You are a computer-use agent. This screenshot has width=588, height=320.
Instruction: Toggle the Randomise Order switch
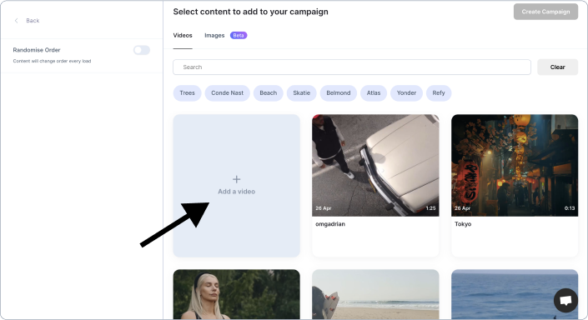142,50
